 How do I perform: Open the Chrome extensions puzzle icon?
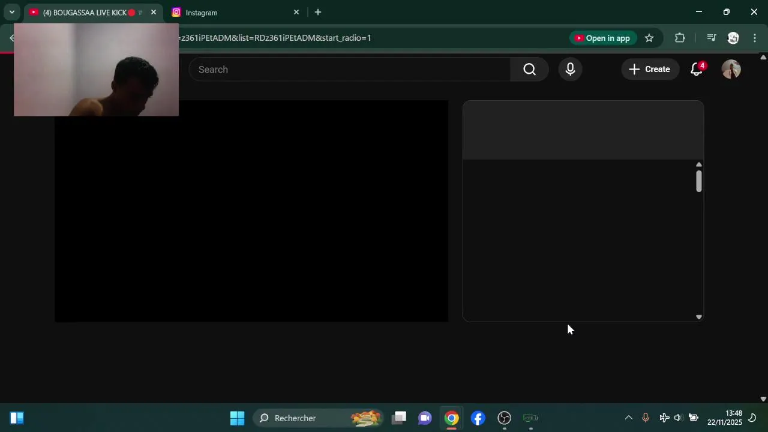pos(680,38)
